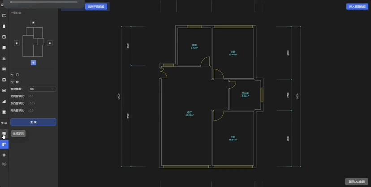Click the active blue layout icon in sidebar
This screenshot has width=371, height=187.
[4, 144]
